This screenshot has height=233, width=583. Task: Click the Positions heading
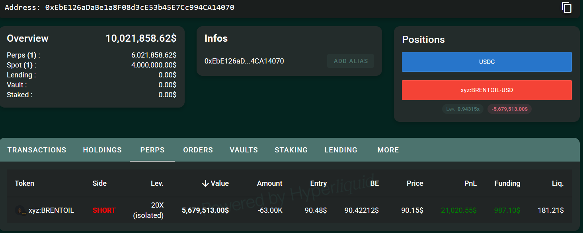point(423,40)
